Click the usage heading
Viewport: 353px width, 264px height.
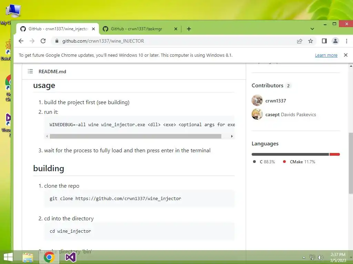[44, 86]
